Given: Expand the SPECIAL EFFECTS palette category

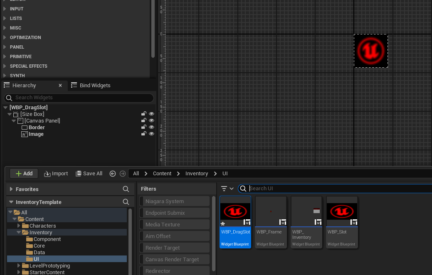Looking at the screenshot, I should coord(5,66).
